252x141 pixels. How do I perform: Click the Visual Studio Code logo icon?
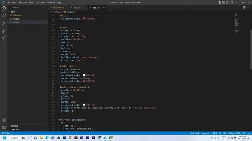(3, 2)
